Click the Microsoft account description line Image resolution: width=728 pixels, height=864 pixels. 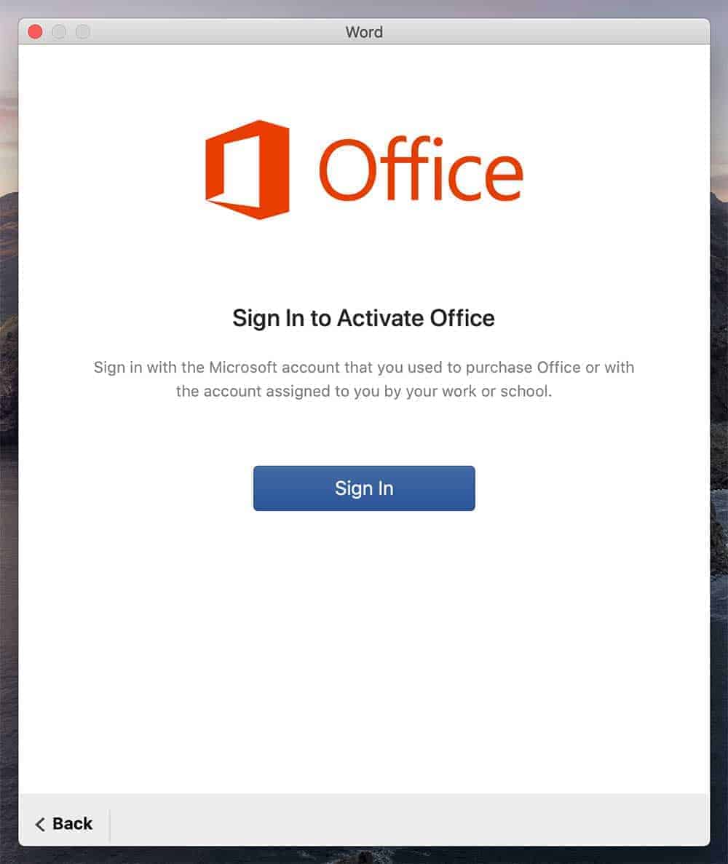pyautogui.click(x=364, y=368)
